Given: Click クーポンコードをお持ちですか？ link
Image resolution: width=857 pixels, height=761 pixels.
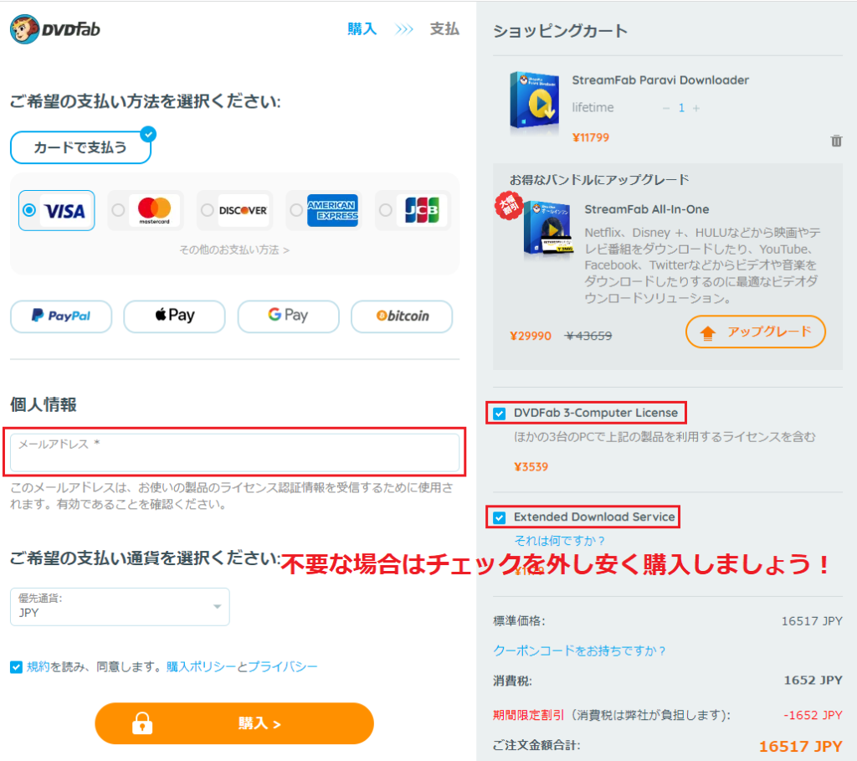Looking at the screenshot, I should pyautogui.click(x=579, y=650).
